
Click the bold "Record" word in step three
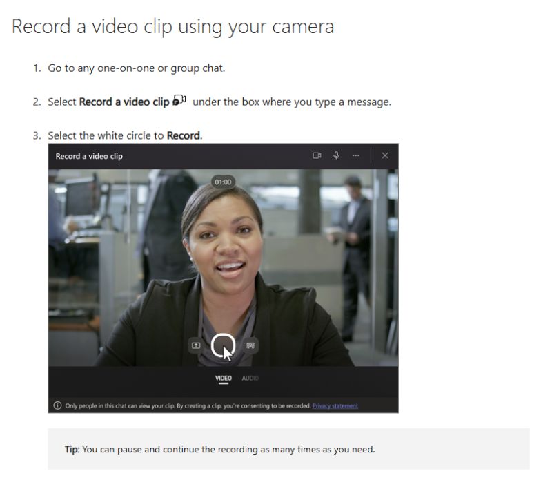click(183, 135)
